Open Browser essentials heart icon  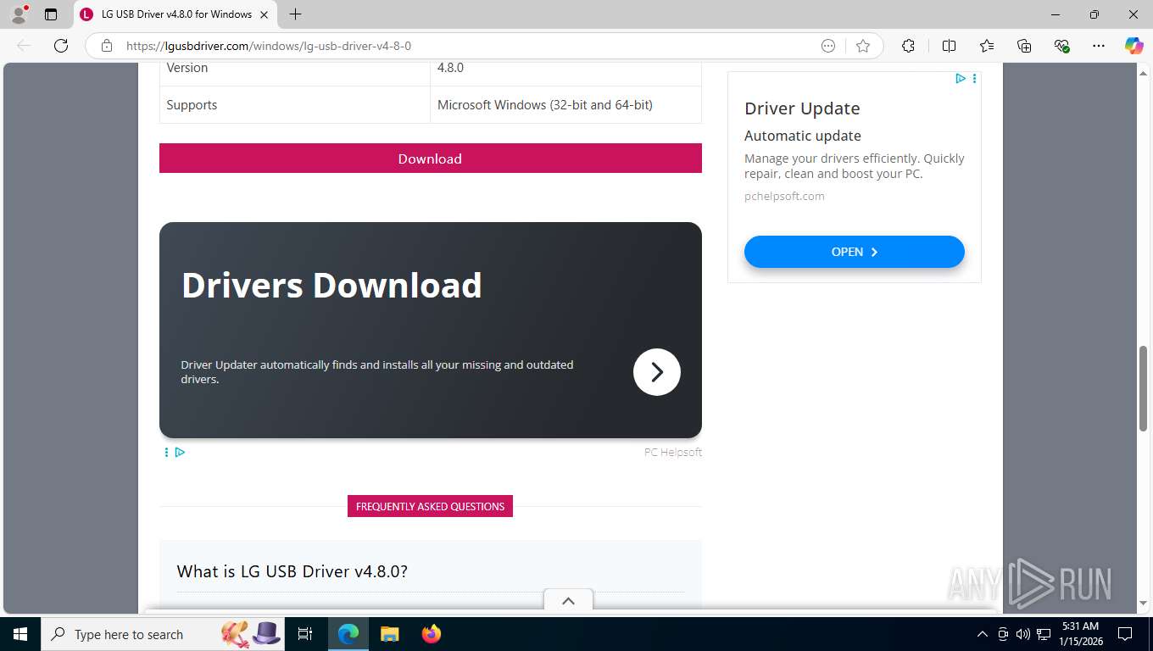pyautogui.click(x=1061, y=46)
